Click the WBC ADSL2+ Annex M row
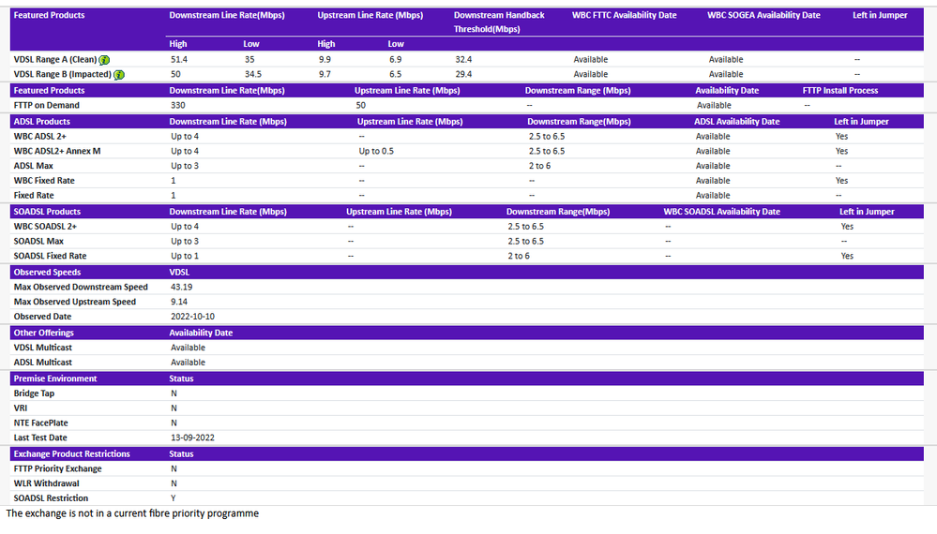This screenshot has height=534, width=937. point(57,151)
